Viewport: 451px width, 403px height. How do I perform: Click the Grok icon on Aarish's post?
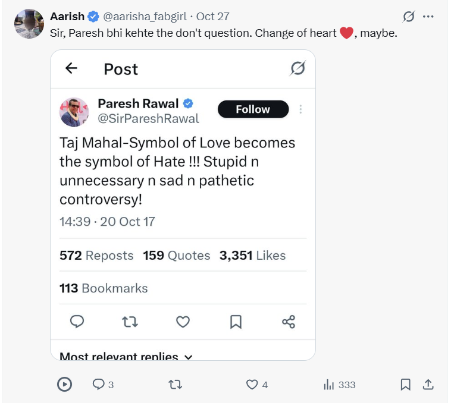[x=408, y=17]
